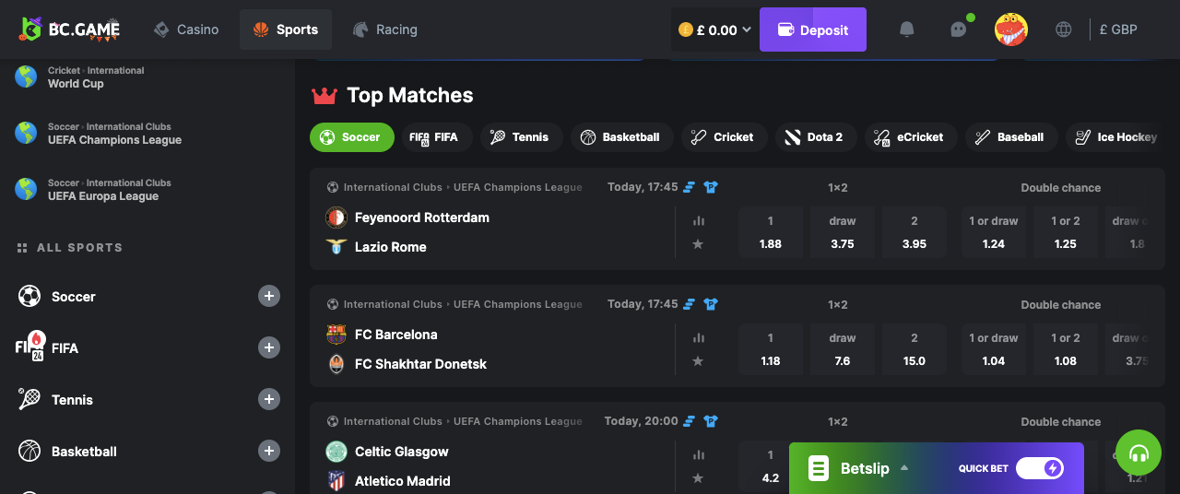Select the Tennis filter in Top Matches
1180x494 pixels.
[x=520, y=137]
